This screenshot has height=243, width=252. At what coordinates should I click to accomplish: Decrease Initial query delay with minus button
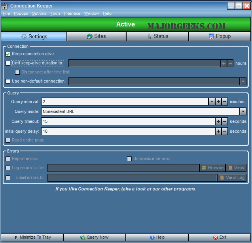pyautogui.click(x=225, y=131)
